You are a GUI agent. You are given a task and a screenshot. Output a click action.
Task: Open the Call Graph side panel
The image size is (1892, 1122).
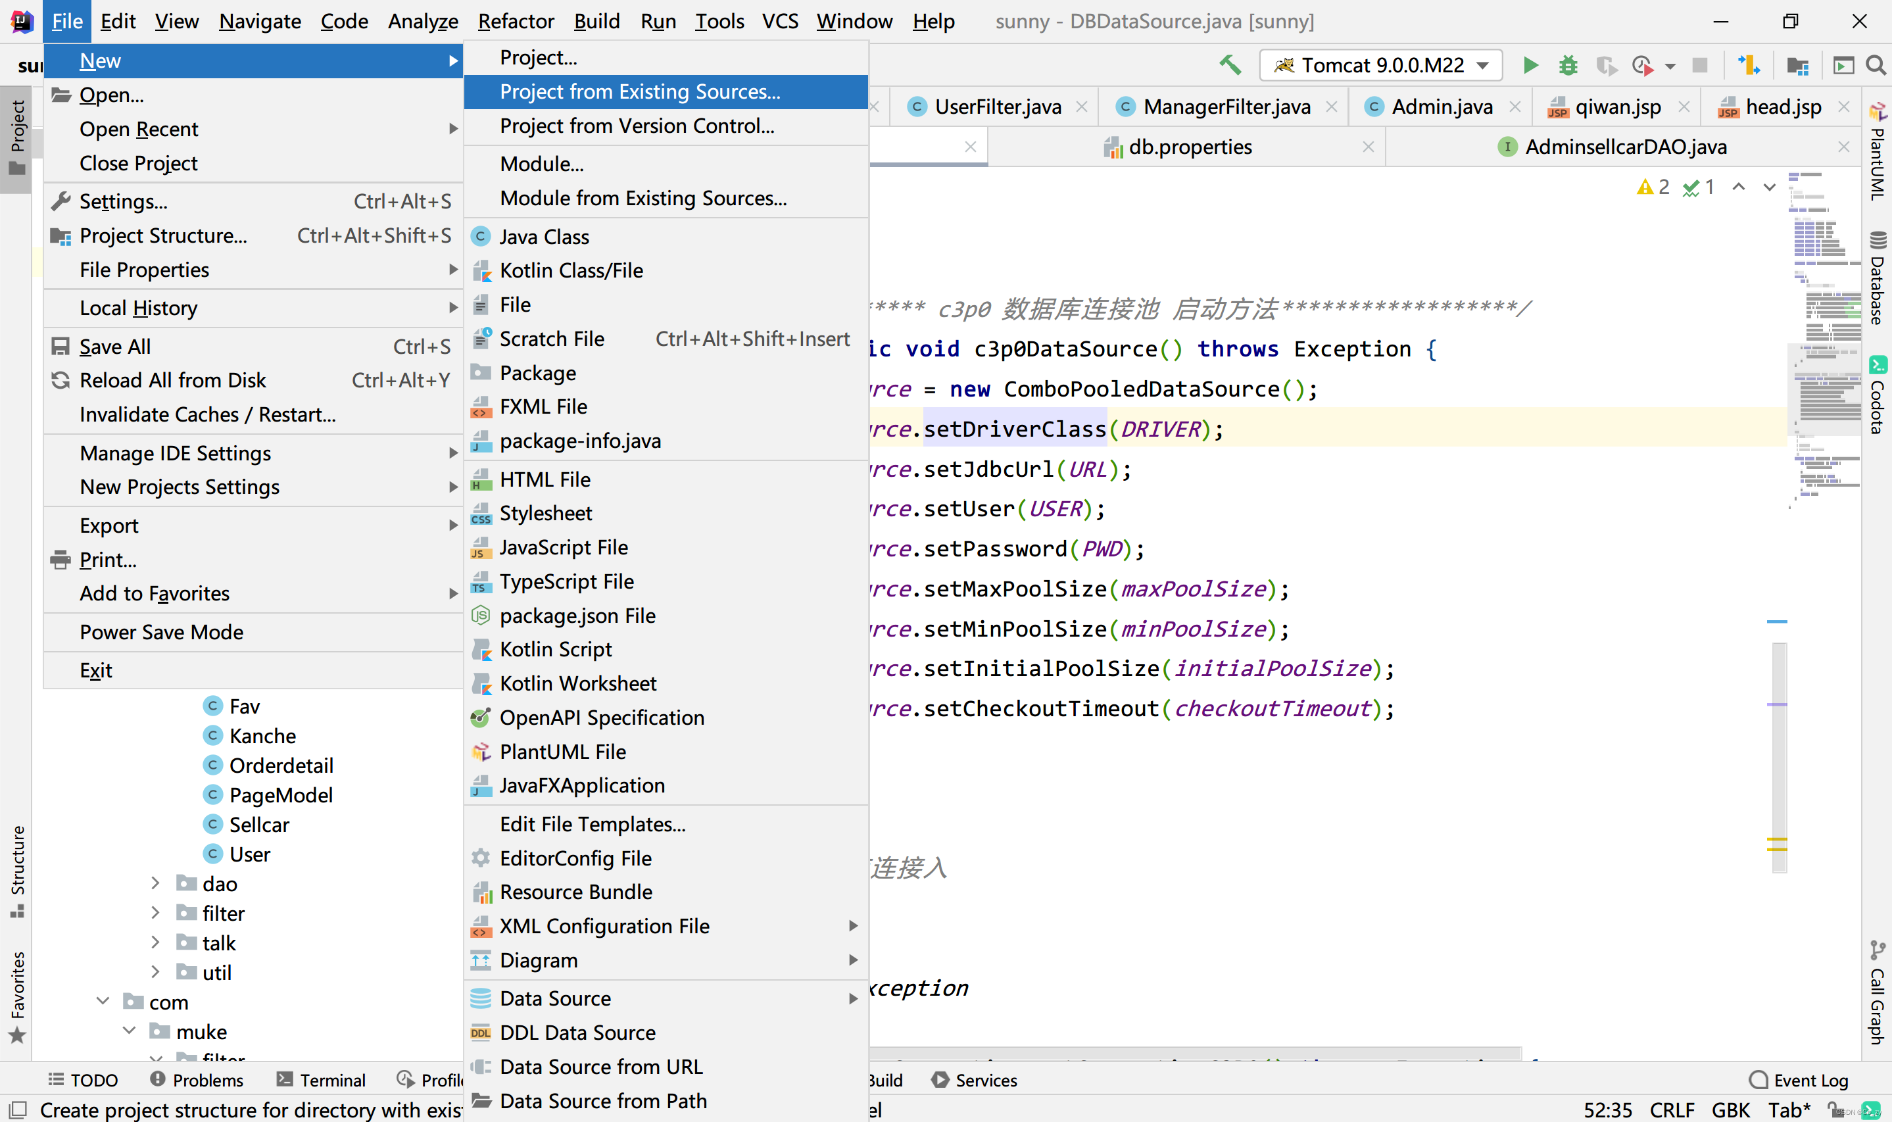pos(1877,992)
